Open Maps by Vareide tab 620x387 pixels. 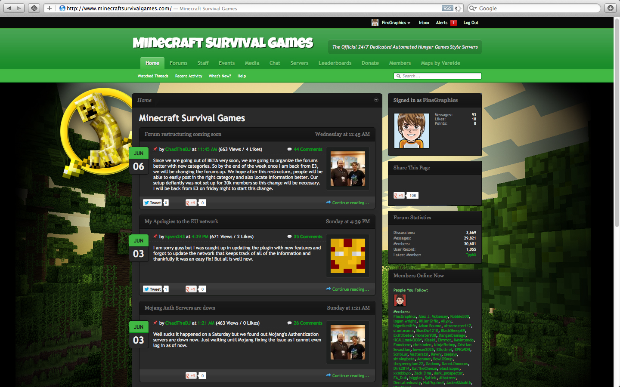point(440,63)
